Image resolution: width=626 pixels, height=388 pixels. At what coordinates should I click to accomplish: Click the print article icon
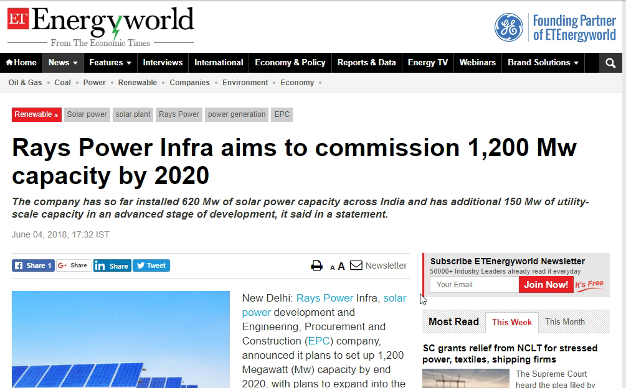(316, 266)
